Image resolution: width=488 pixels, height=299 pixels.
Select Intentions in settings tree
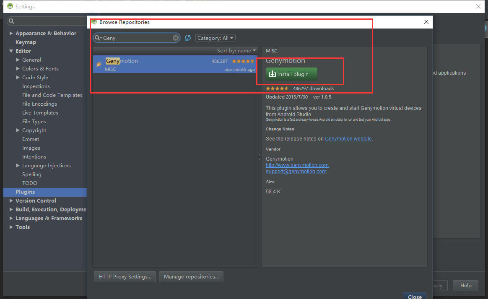tap(34, 157)
